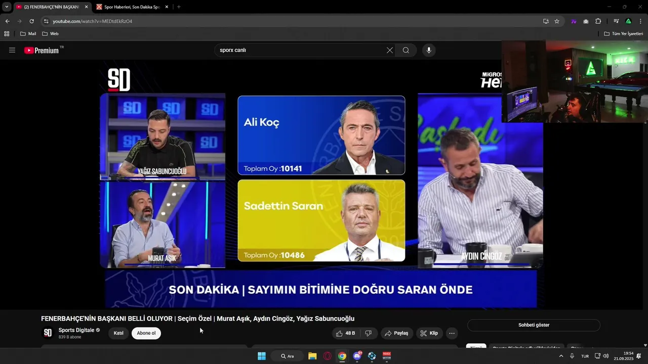The image size is (648, 364).
Task: Open the YouTube hamburger guide menu
Action: (12, 50)
